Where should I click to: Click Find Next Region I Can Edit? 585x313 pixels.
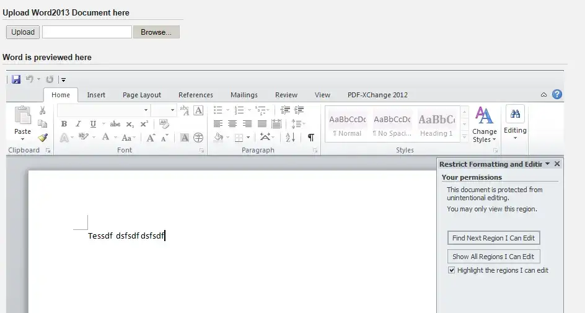(x=493, y=238)
